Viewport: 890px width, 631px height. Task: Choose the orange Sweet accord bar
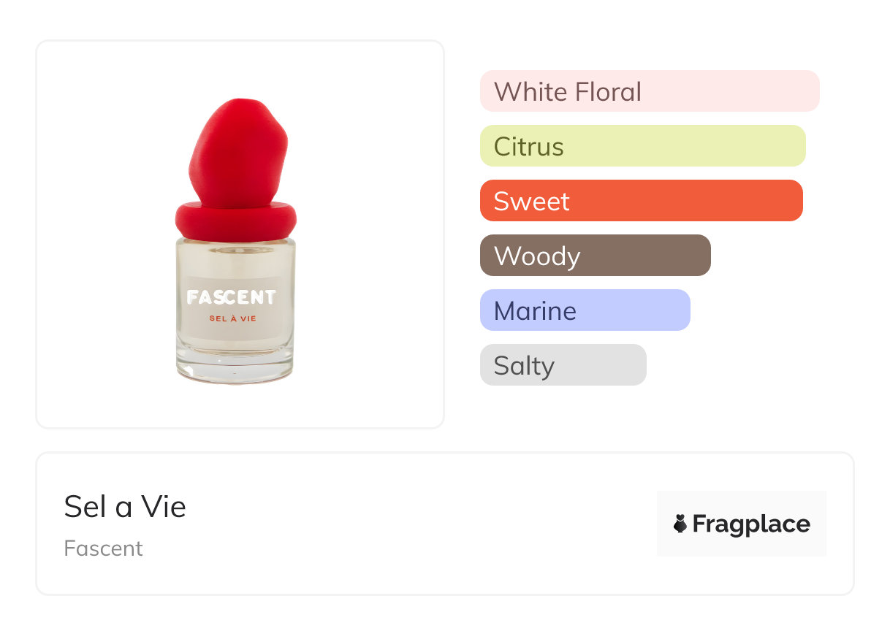641,201
